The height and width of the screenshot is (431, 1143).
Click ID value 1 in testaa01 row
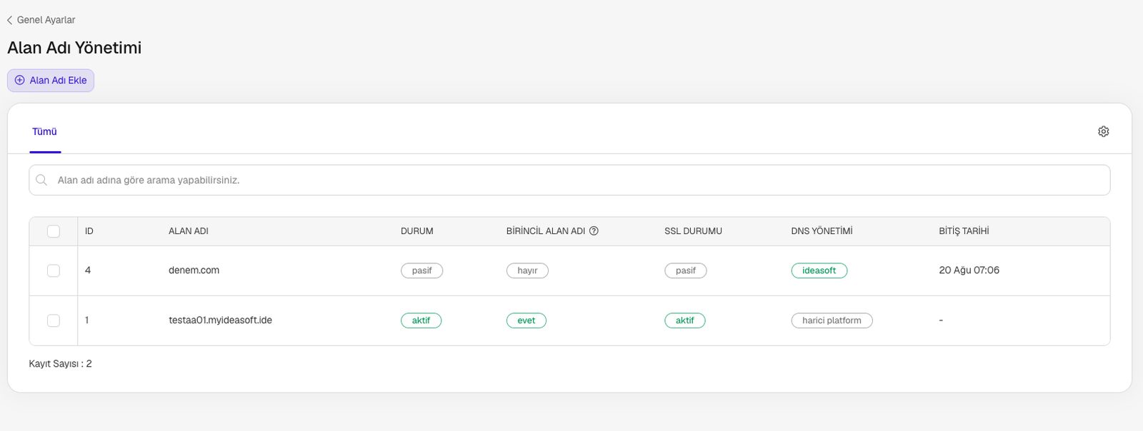(87, 320)
